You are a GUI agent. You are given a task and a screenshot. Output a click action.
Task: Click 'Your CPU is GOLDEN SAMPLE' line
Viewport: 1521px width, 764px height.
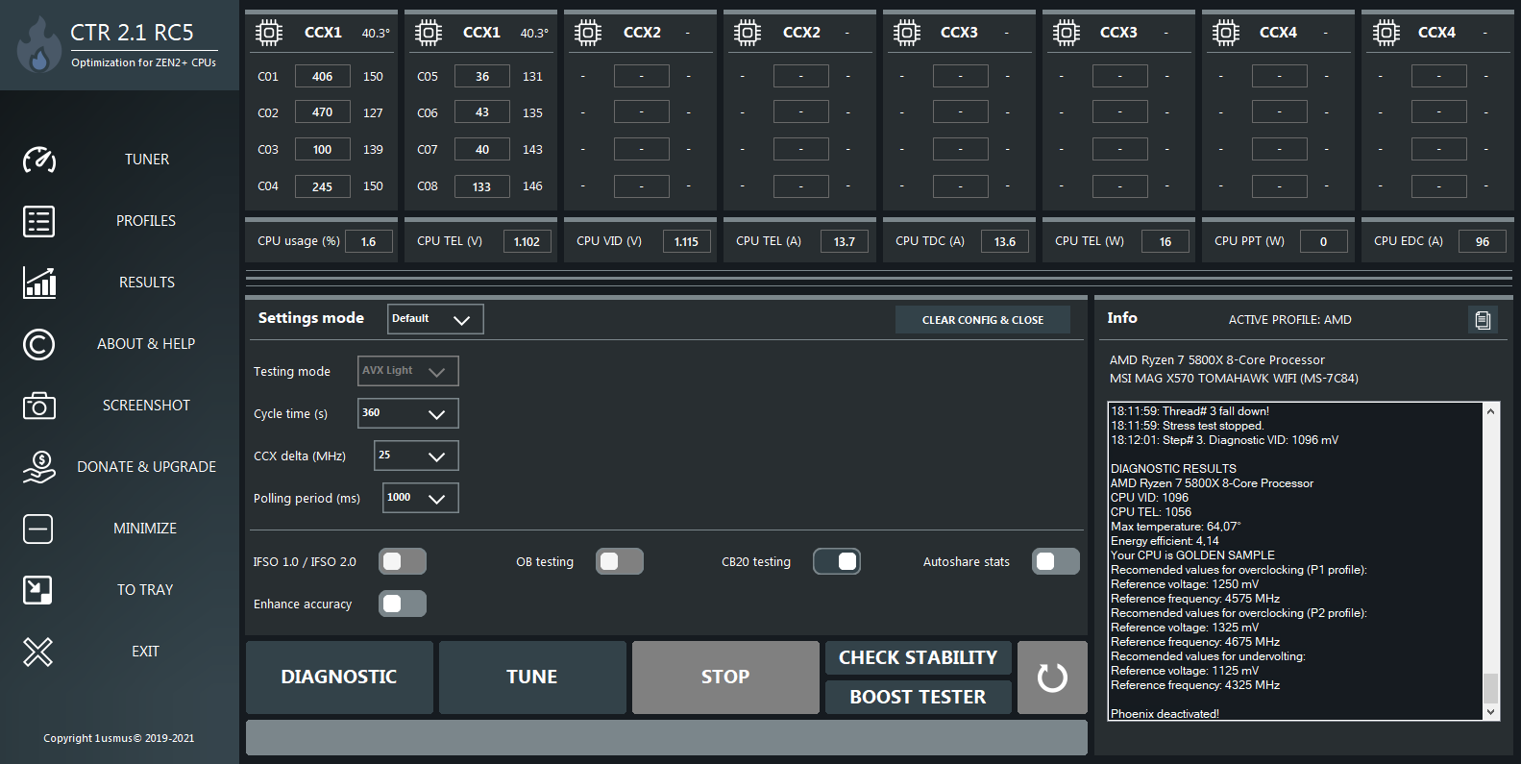coord(1192,555)
